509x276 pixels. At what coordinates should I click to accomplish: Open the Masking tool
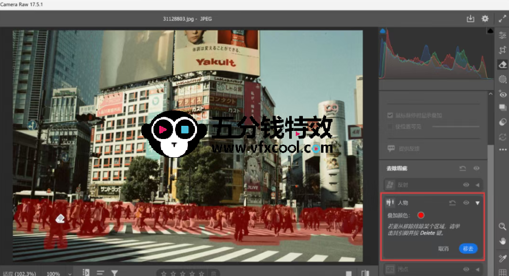coord(502,79)
